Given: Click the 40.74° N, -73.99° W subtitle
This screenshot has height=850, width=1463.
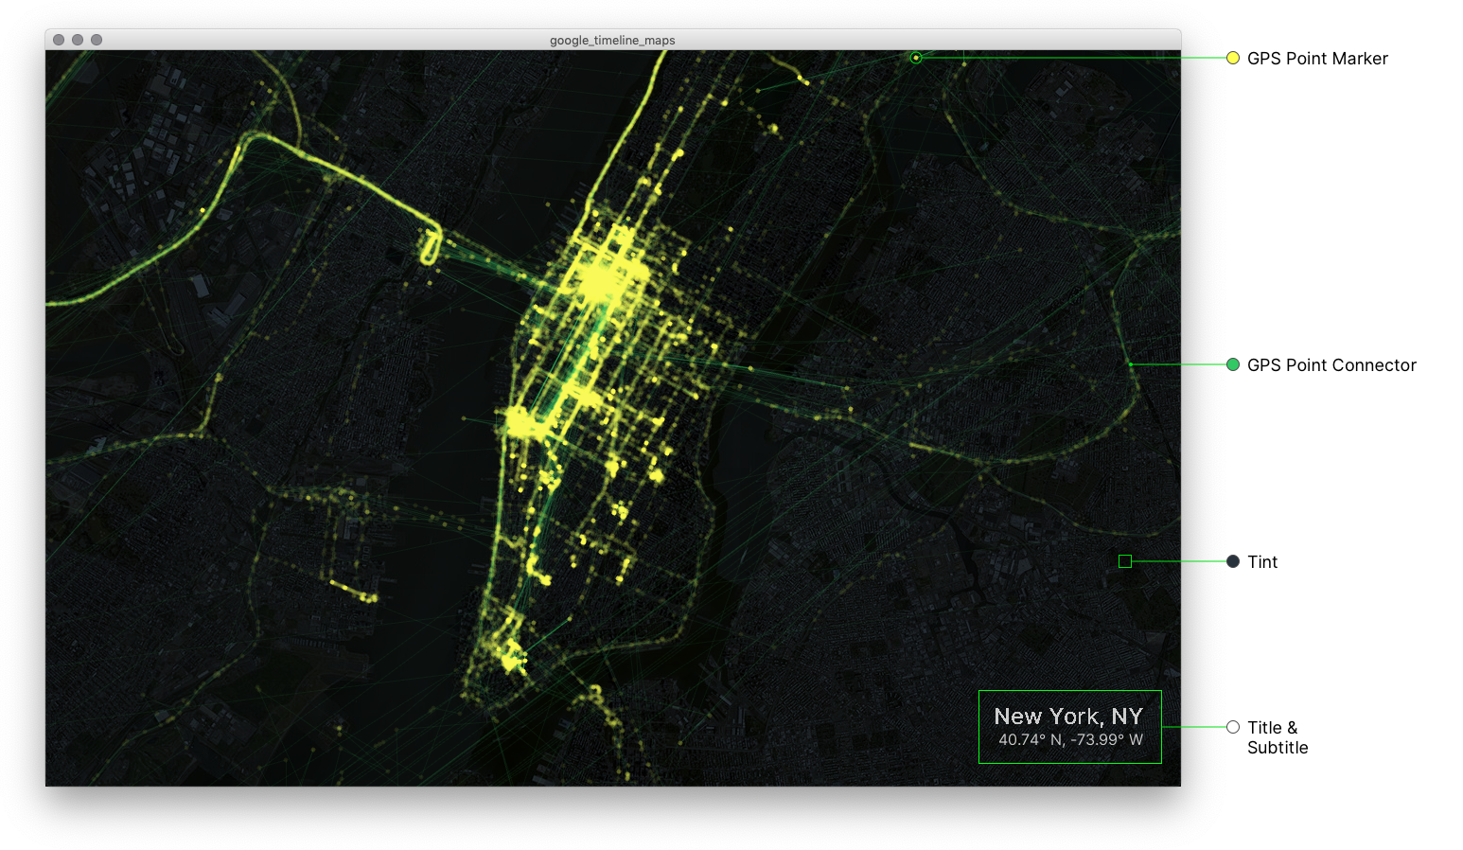Looking at the screenshot, I should (1070, 740).
